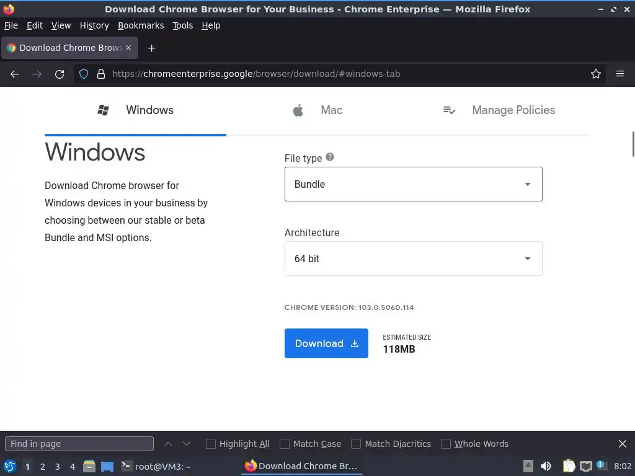Click the notification tray icon with badge
The width and height of the screenshot is (635, 476).
[602, 466]
